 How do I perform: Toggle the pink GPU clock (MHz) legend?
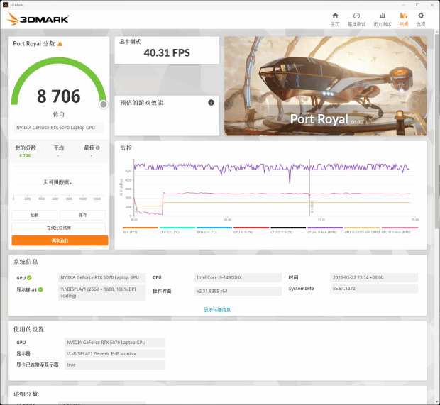pos(400,230)
